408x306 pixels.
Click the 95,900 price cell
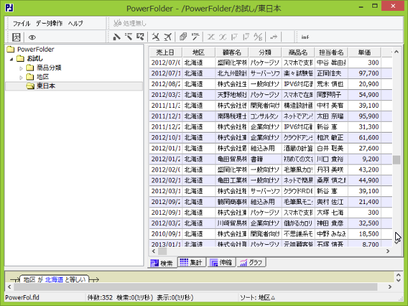click(x=364, y=116)
